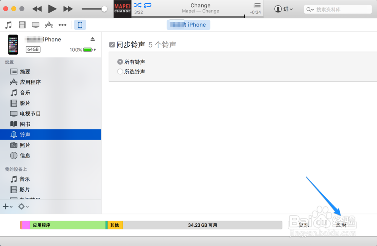377x246 pixels.
Task: Adjust the volume slider knob
Action: (104, 9)
